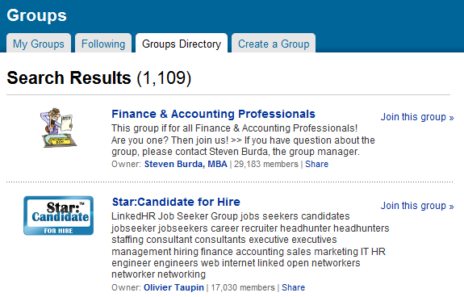The height and width of the screenshot is (297, 464).
Task: Click the Groups page heading
Action: [36, 15]
